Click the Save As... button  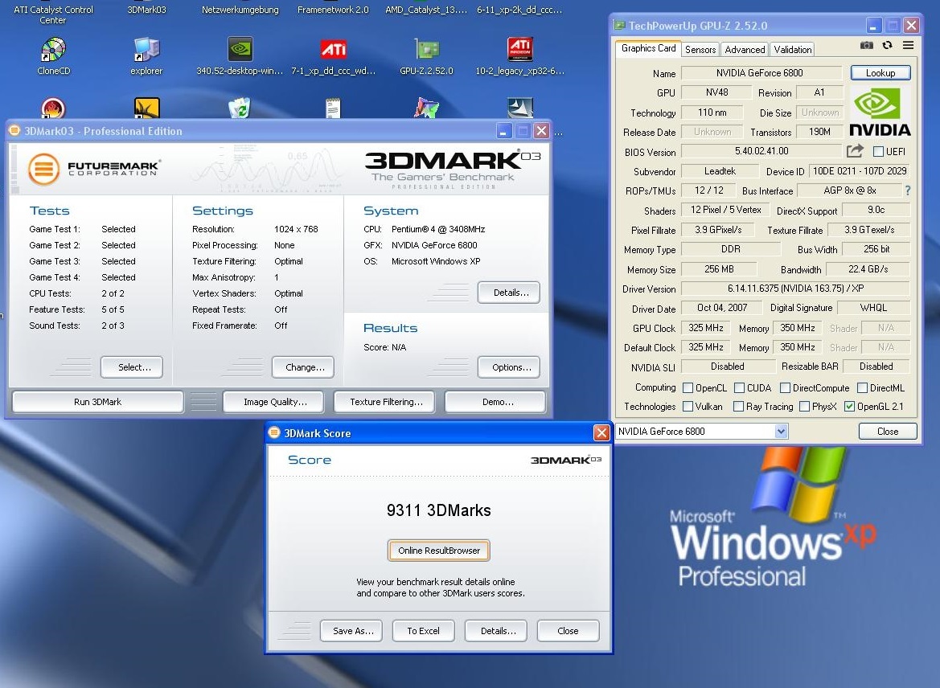tap(351, 631)
